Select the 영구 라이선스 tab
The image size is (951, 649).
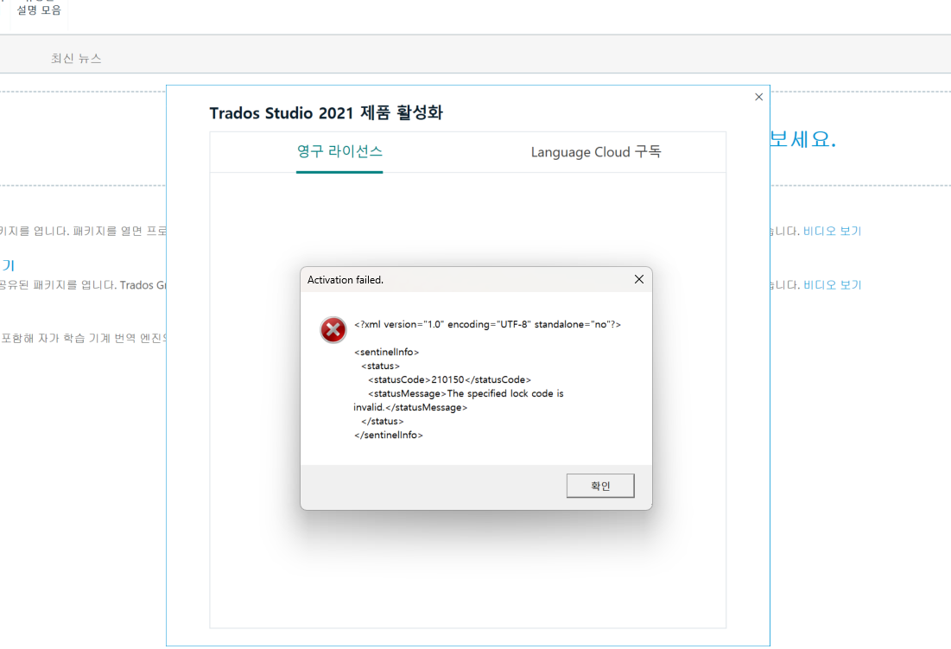339,151
